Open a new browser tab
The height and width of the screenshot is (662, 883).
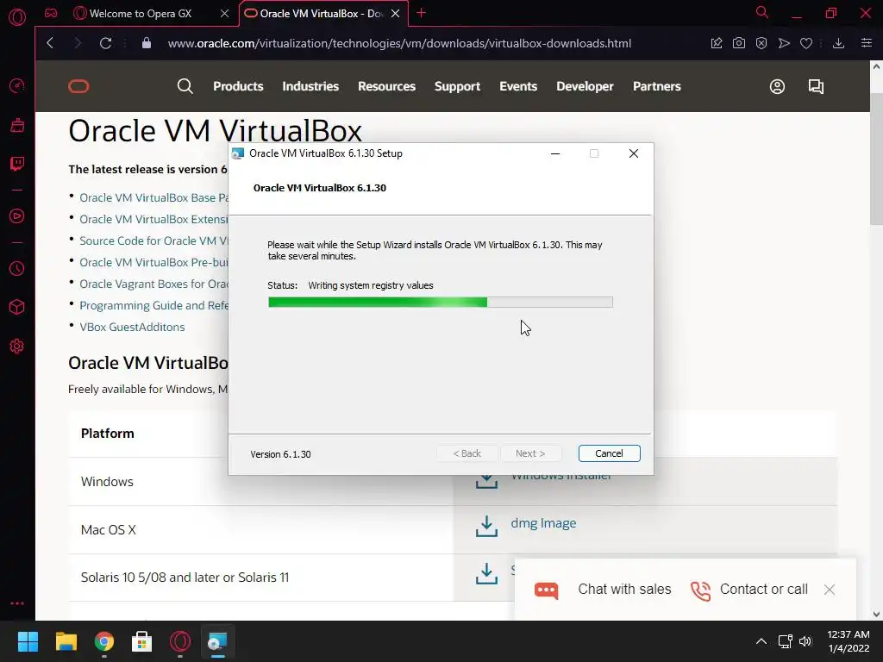click(x=421, y=13)
